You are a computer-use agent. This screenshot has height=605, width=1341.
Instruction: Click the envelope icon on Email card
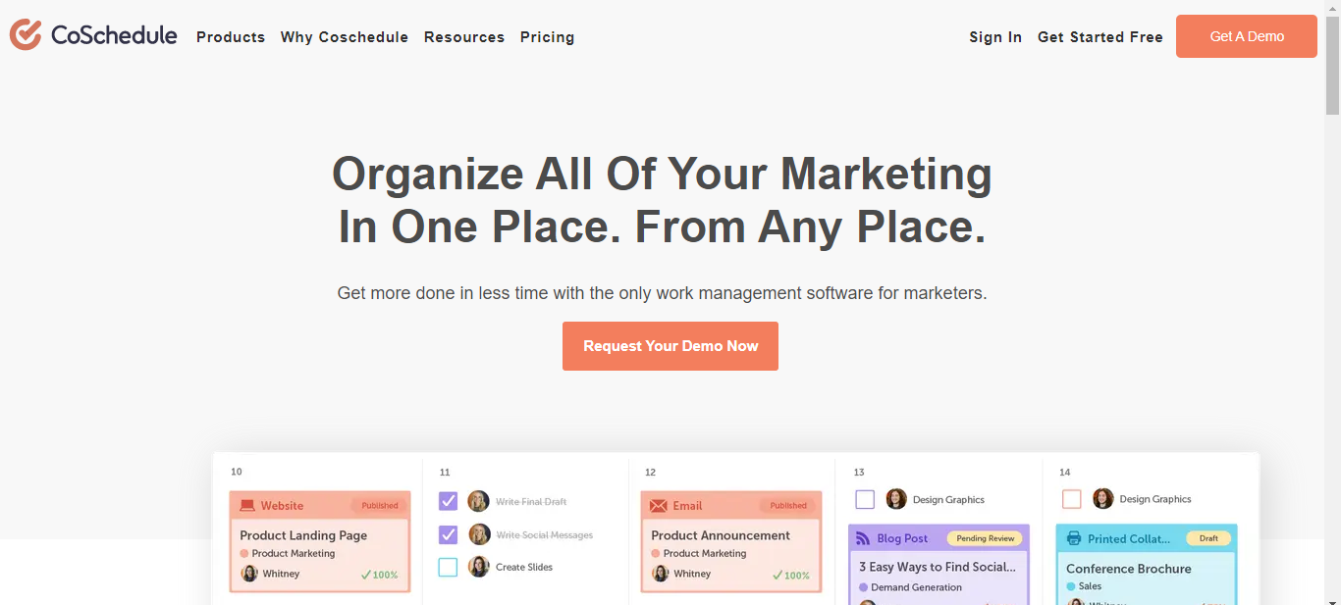659,506
